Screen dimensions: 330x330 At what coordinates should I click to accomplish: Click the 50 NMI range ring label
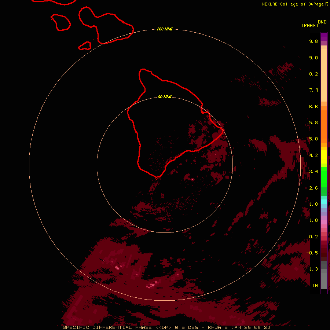(x=165, y=97)
